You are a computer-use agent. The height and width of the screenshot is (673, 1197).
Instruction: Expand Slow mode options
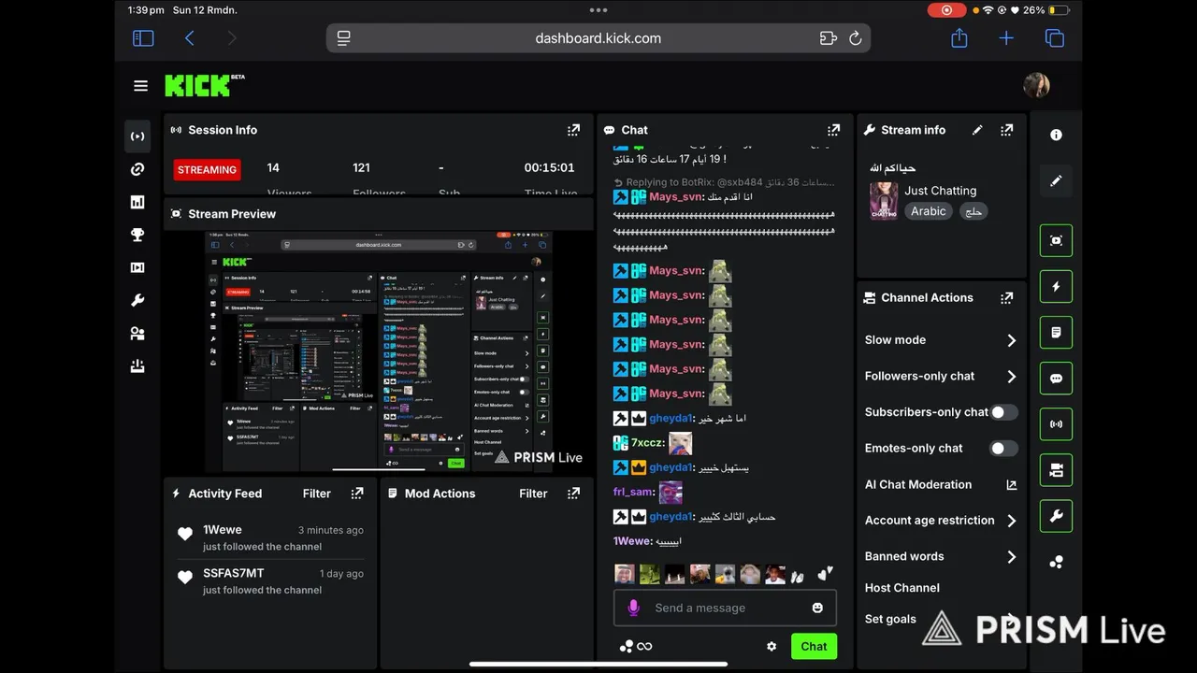tap(1011, 340)
